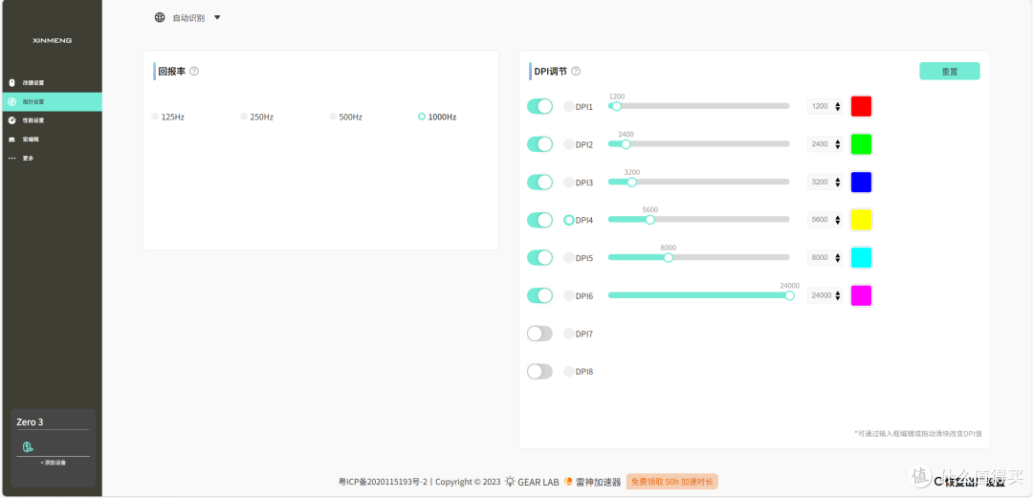
Task: Select the DPI4 radio button
Action: [x=568, y=220]
